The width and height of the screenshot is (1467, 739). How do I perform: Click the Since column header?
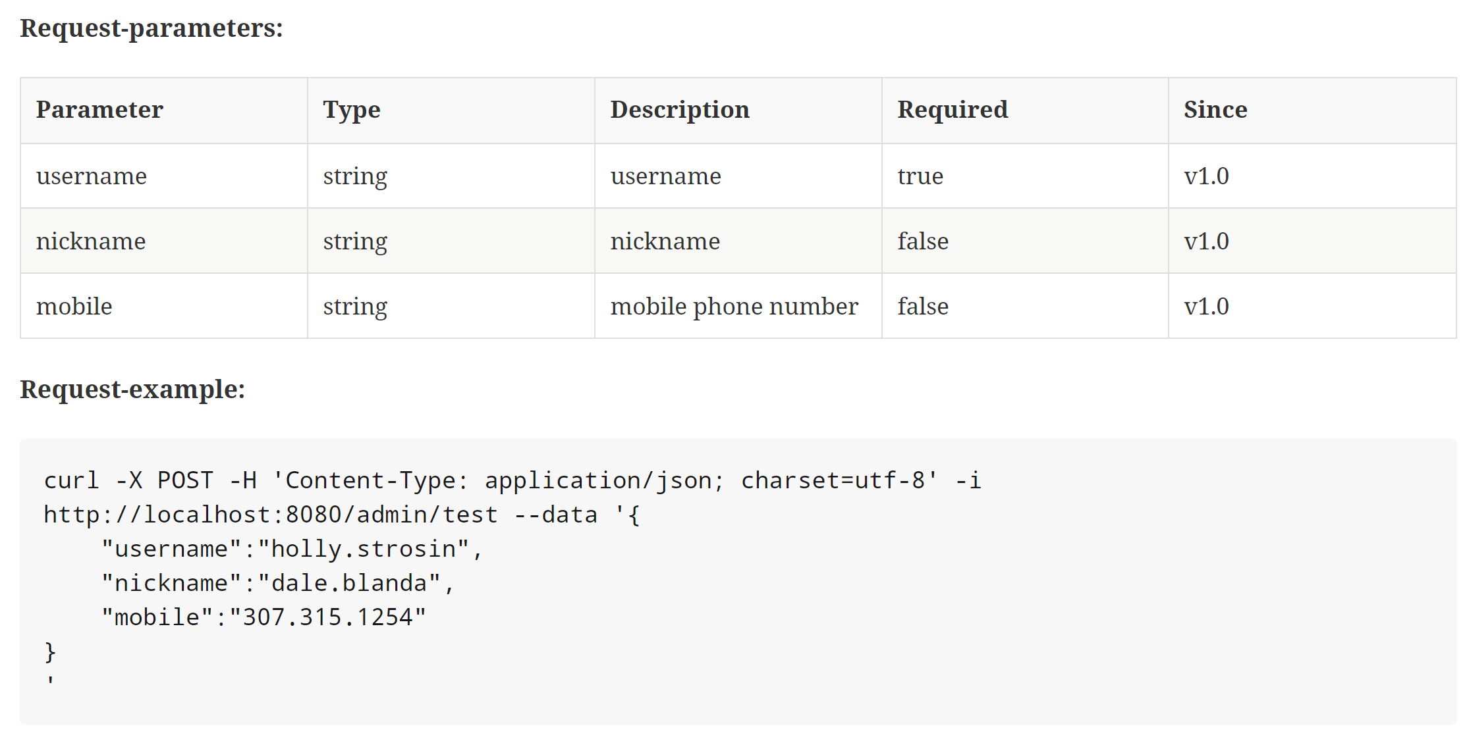tap(1215, 109)
